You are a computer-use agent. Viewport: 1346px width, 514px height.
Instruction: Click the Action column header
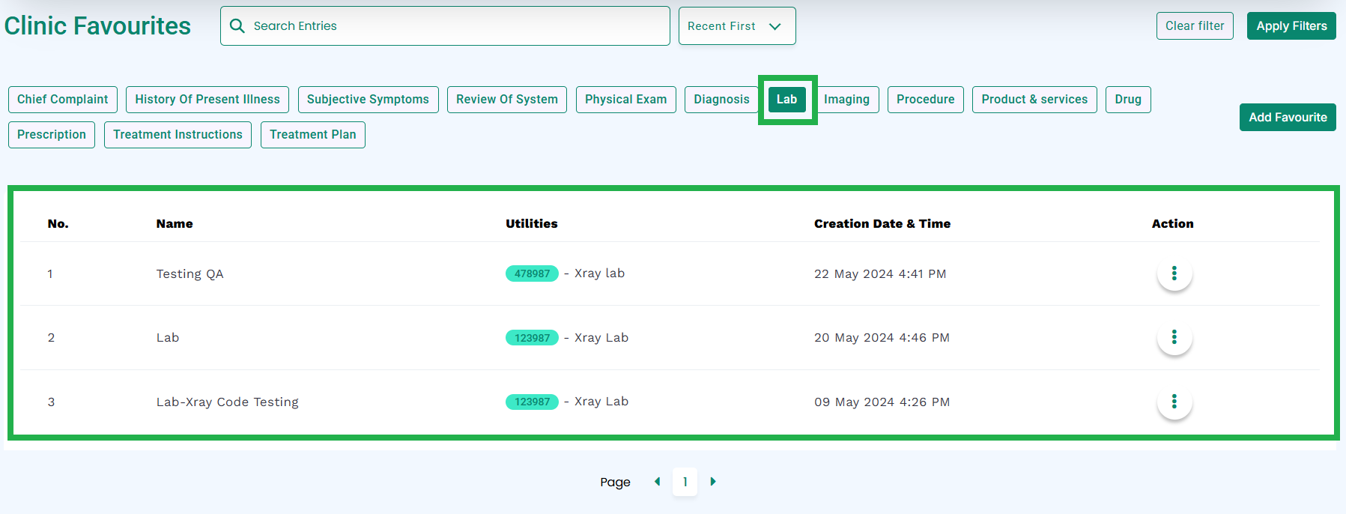tap(1172, 224)
